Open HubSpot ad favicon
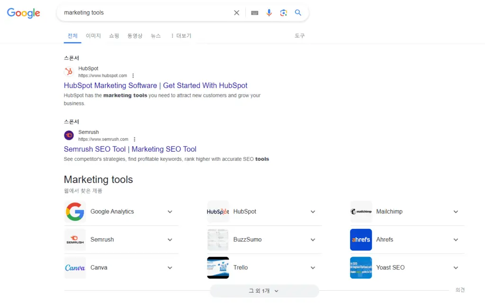This screenshot has width=485, height=303. click(69, 71)
